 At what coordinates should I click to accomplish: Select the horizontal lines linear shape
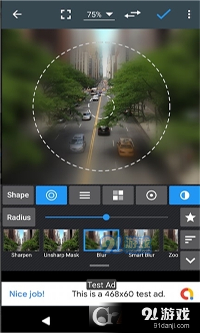click(85, 195)
